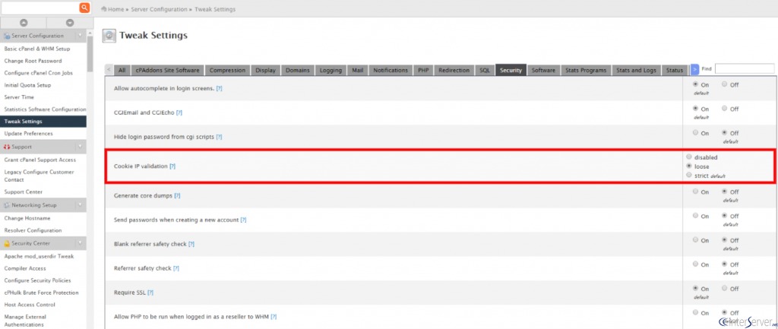Collapse the Server Configuration section arrow
Screen dimensions: 778x329
(x=80, y=36)
